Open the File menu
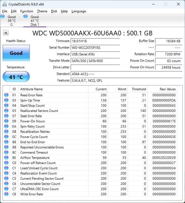 point(5,11)
